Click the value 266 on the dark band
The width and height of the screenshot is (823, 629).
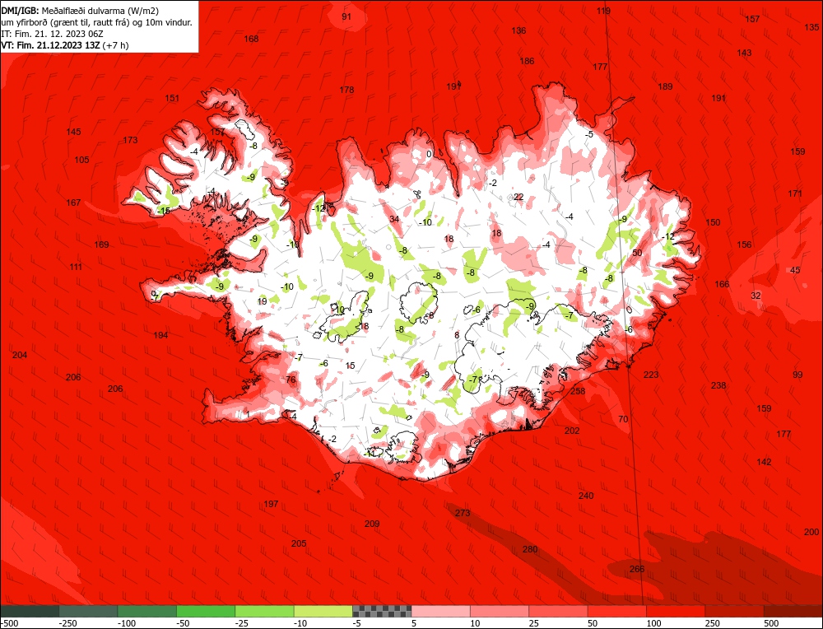pos(637,569)
